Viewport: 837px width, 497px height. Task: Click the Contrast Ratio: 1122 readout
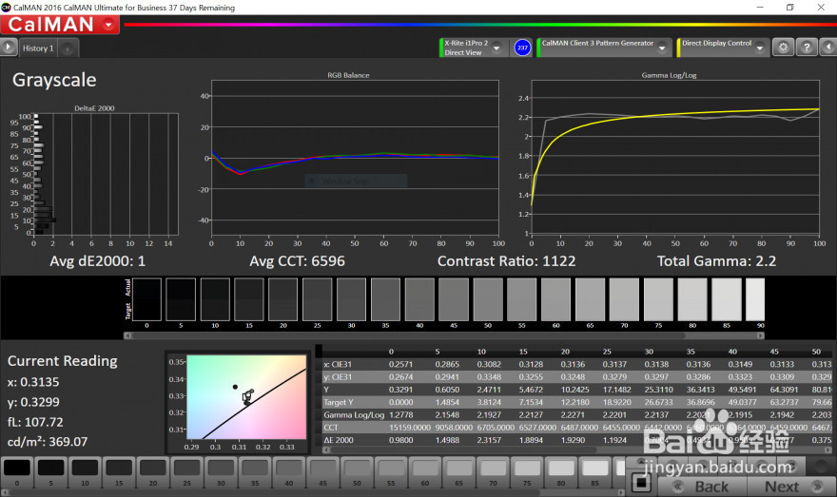pyautogui.click(x=507, y=261)
